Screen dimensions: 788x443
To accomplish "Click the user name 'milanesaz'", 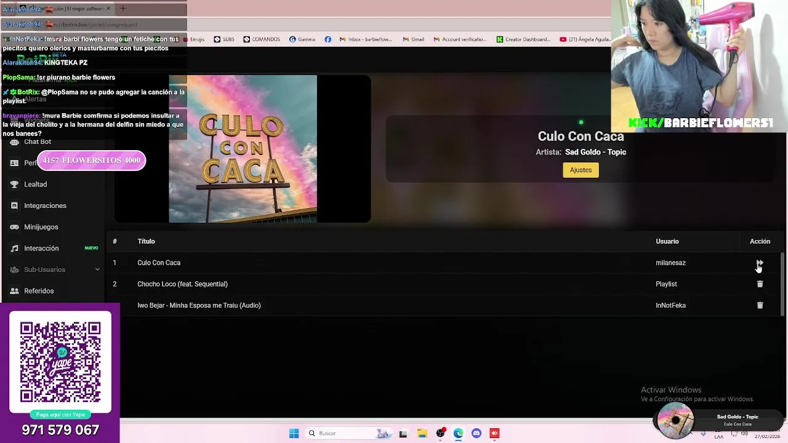I will [670, 263].
